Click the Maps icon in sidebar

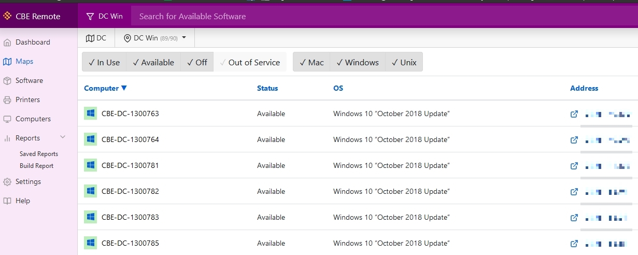click(7, 61)
